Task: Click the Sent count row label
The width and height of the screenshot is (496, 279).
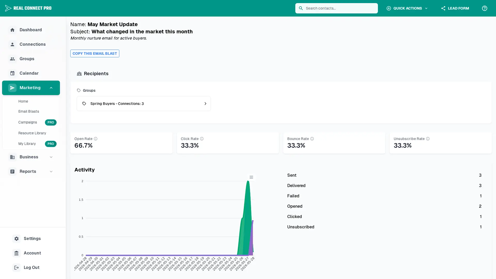Action: 292,175
